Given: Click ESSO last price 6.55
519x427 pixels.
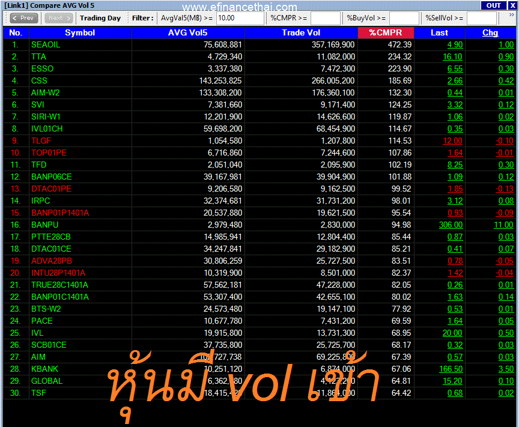Looking at the screenshot, I should click(455, 69).
